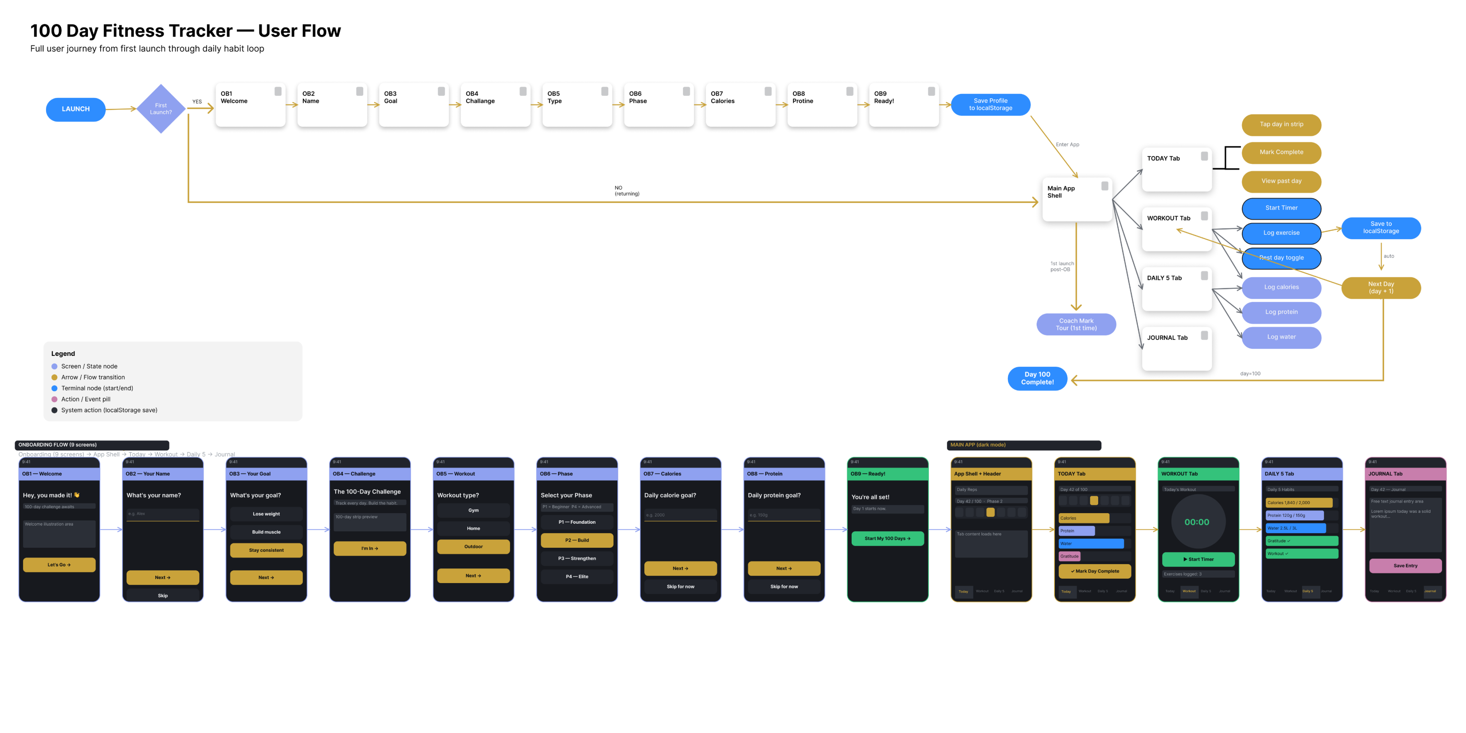The image size is (1466, 733).
Task: Select P4 — Elite phase option
Action: coord(577,576)
